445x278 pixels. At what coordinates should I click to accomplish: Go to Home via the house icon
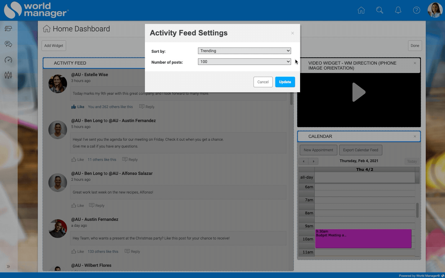click(361, 10)
